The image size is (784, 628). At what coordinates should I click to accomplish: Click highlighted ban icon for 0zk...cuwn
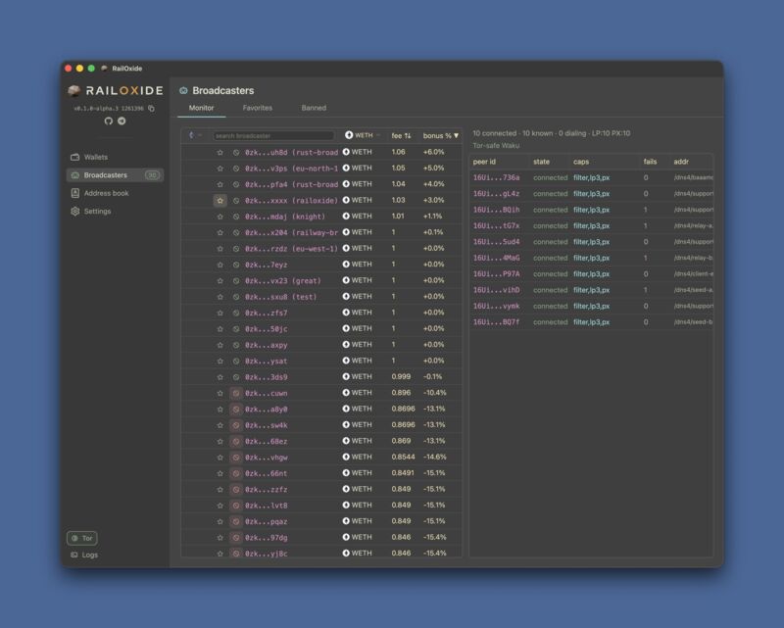[x=236, y=393]
